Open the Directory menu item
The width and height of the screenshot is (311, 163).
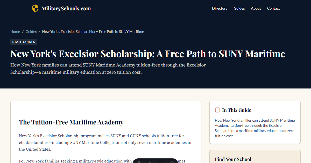point(220,8)
